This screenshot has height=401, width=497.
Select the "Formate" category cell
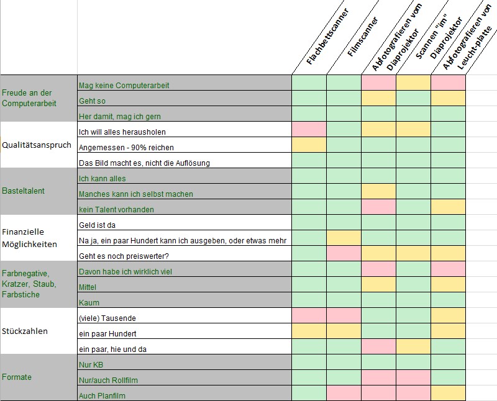(x=39, y=377)
